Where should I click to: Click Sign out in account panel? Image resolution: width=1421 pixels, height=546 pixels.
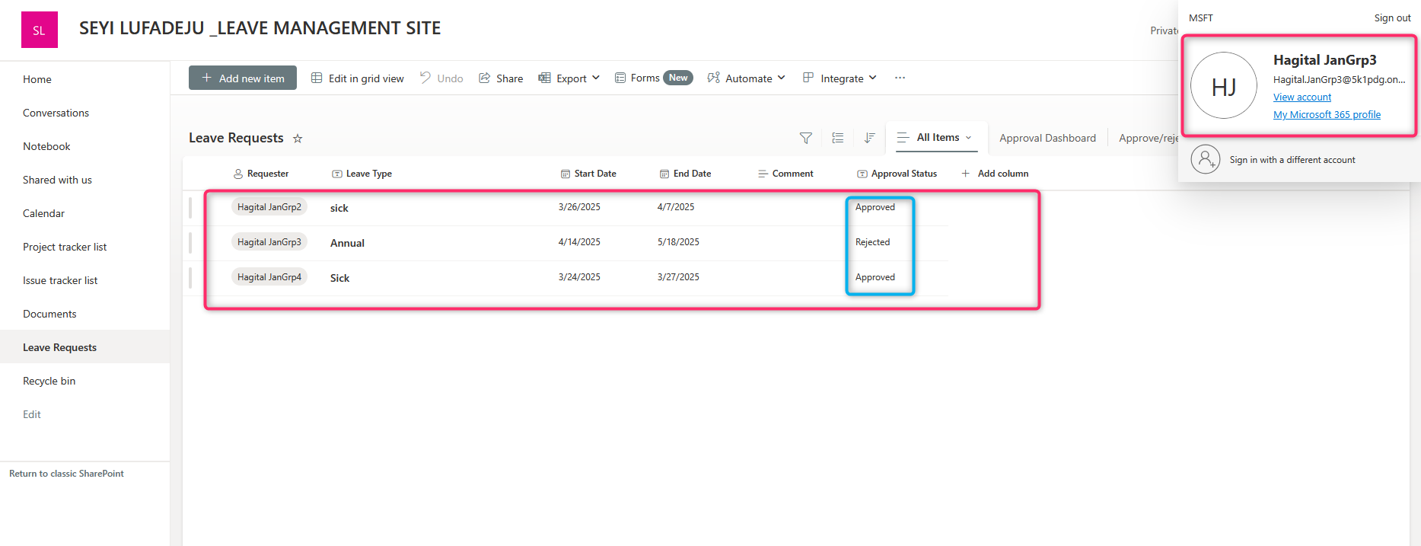[x=1392, y=18]
